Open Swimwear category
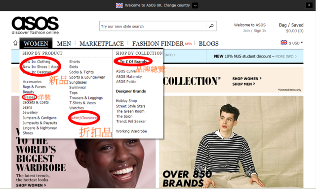316x189 pixels. [78, 88]
